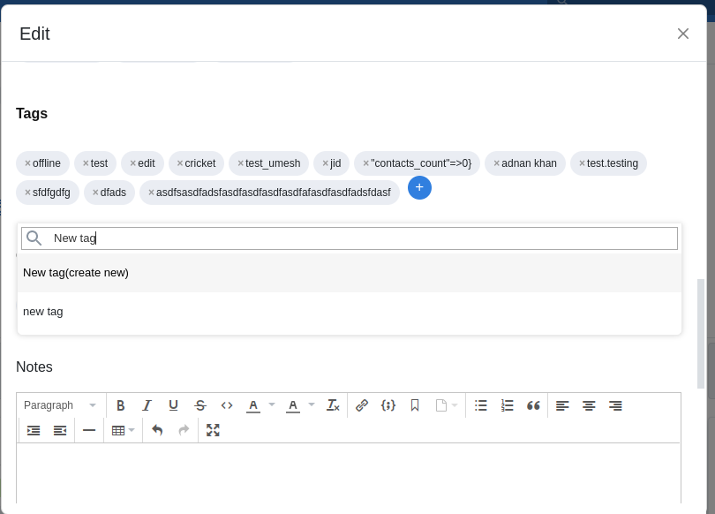Select the "New tag(create new)" option
This screenshot has width=715, height=514.
point(76,273)
